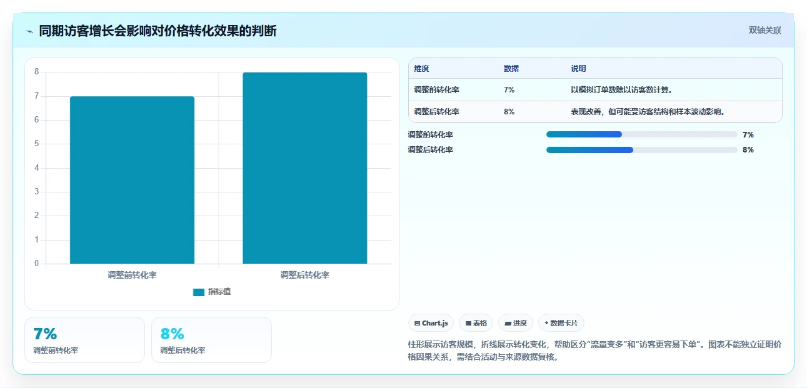Click the footnote paragraph starting 柱形展示访客规模
Image resolution: width=807 pixels, height=388 pixels.
click(x=594, y=351)
